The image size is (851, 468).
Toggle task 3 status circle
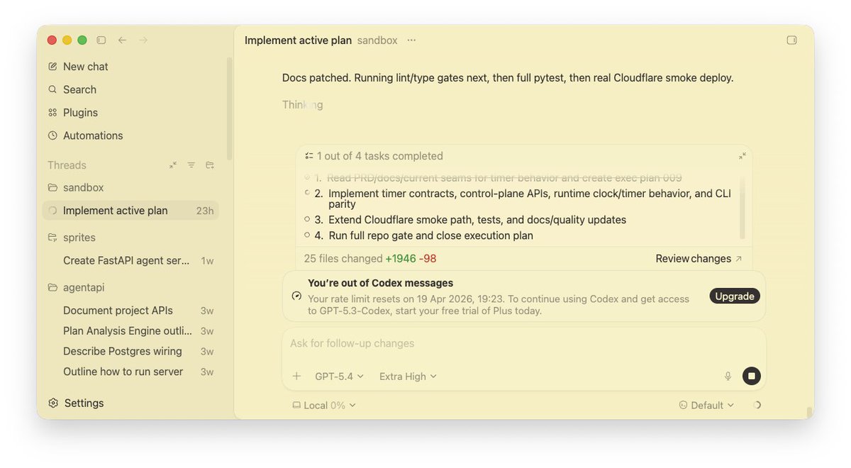(x=307, y=219)
